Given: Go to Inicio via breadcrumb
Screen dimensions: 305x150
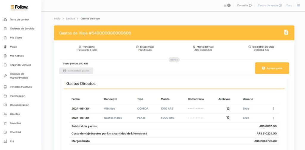Looking at the screenshot, I should tap(57, 18).
